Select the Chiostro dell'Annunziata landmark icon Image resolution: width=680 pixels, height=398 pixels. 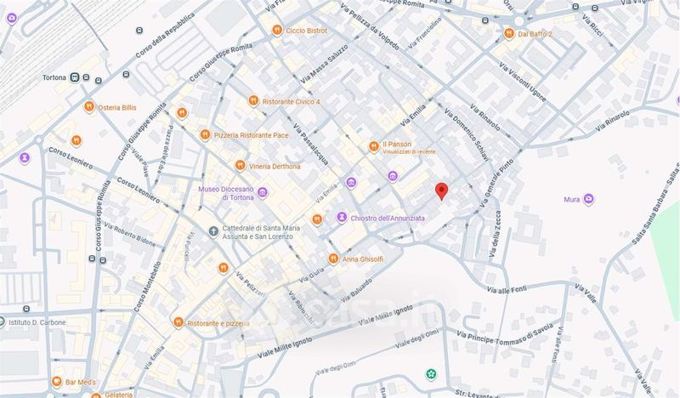click(342, 217)
